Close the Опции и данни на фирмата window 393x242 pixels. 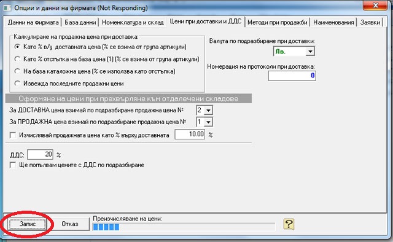(x=375, y=6)
